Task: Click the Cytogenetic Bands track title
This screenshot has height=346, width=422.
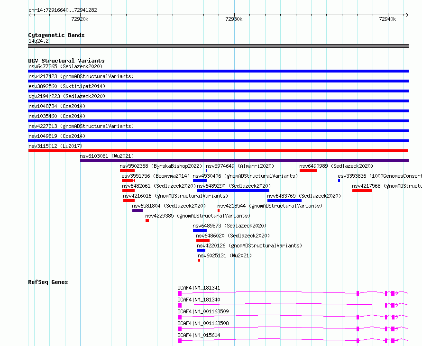Action: [56, 35]
